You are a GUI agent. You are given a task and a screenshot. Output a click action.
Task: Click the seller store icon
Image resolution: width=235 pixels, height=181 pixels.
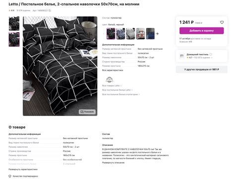pyautogui.click(x=182, y=56)
